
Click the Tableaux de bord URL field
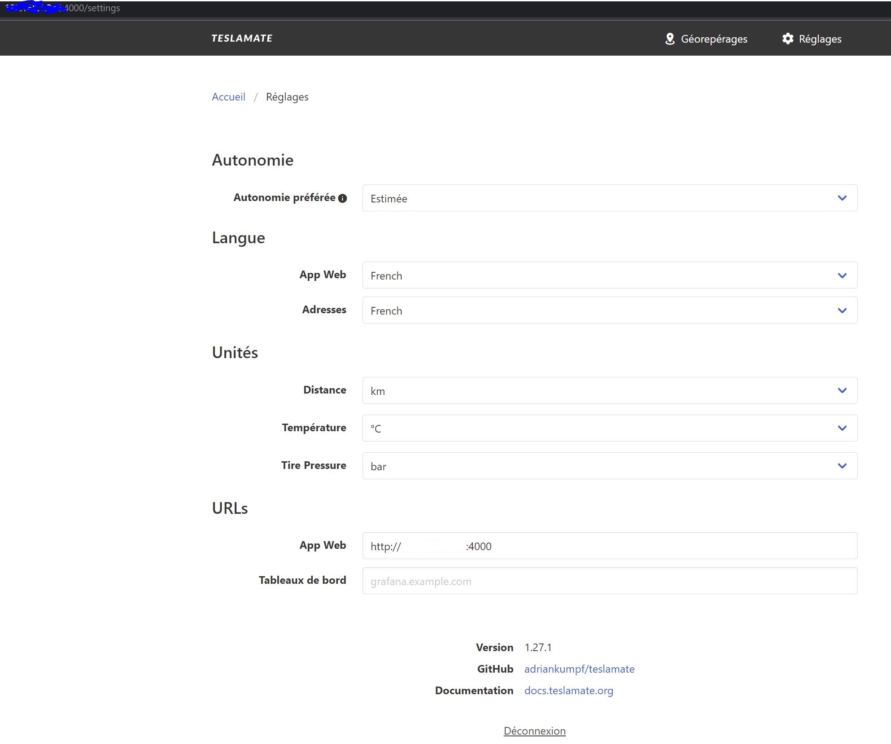(609, 581)
